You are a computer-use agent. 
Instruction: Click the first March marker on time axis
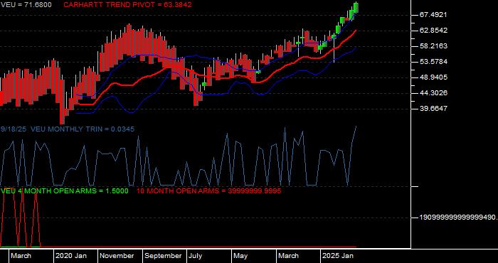[21, 256]
